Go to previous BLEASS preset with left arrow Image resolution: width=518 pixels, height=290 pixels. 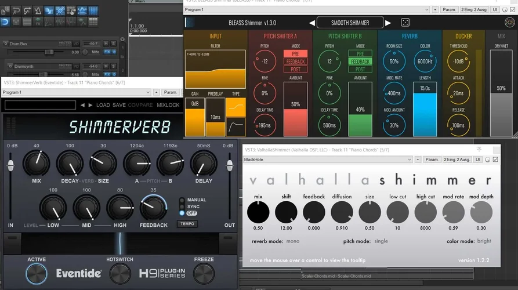pos(311,23)
